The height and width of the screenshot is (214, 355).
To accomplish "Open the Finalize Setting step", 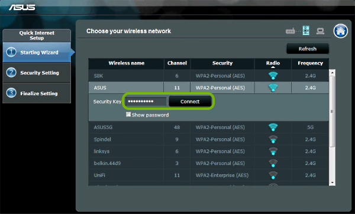I will [37, 93].
